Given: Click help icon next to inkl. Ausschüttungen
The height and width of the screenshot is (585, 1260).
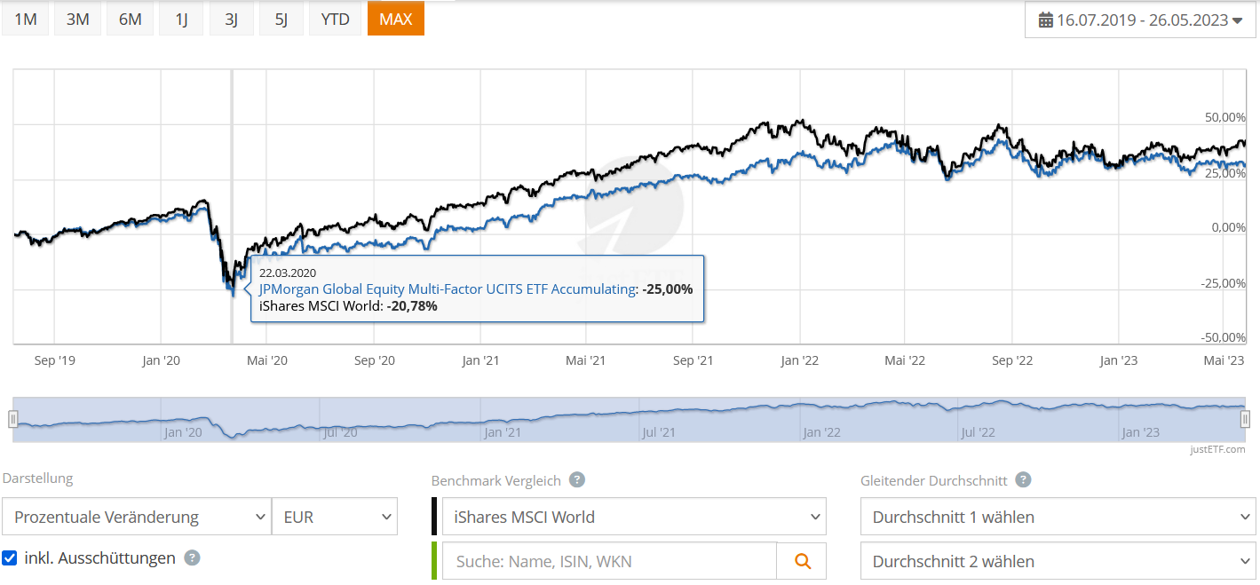Looking at the screenshot, I should pos(192,558).
